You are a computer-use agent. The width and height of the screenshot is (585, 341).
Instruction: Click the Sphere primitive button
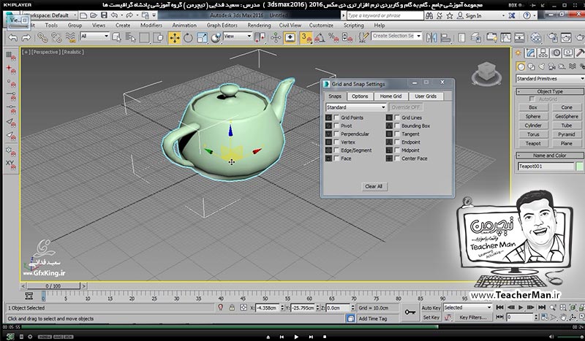click(x=533, y=116)
